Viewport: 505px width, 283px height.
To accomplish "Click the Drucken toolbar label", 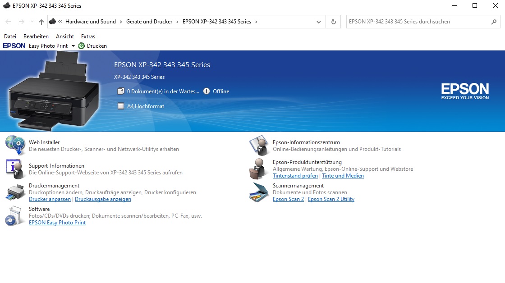I will 96,46.
